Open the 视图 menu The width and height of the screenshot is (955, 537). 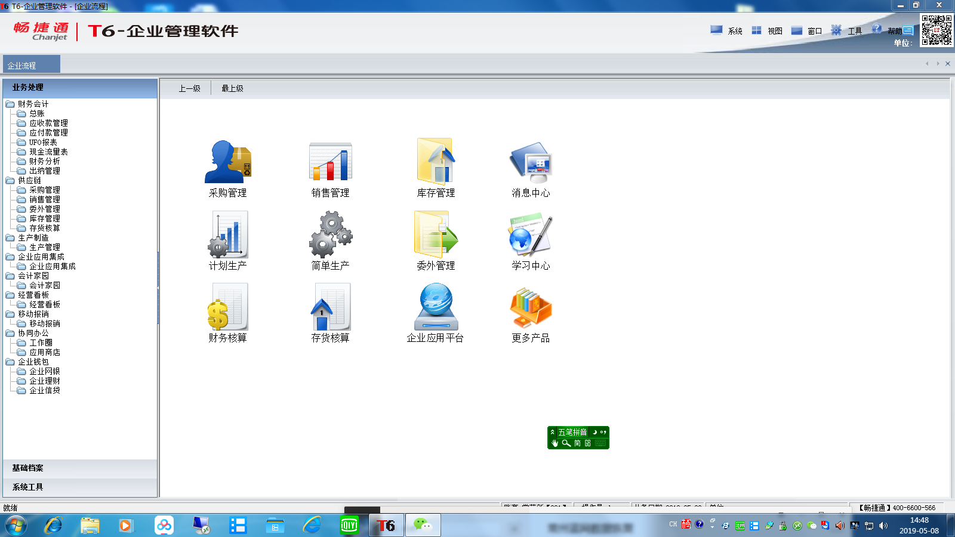tap(766, 30)
